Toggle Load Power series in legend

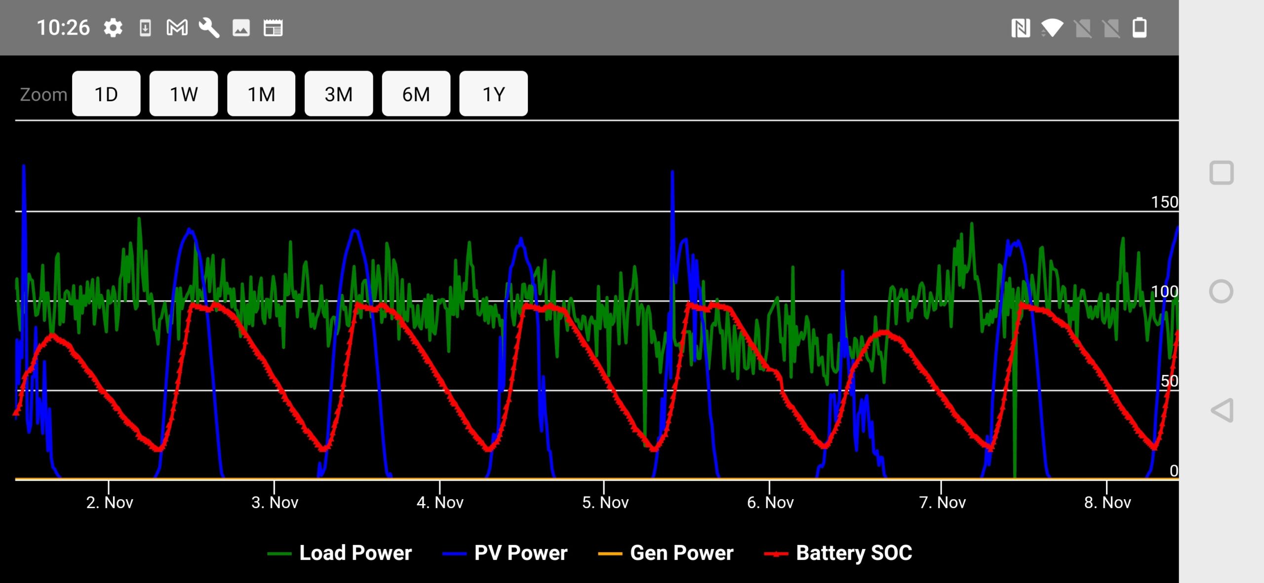340,553
